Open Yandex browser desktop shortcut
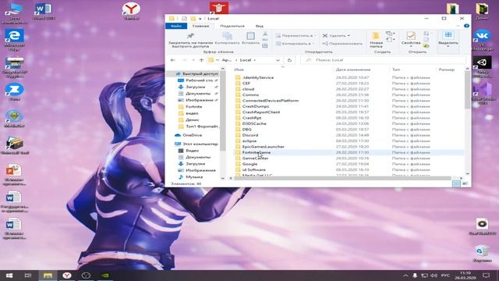The image size is (499, 281). (x=131, y=12)
